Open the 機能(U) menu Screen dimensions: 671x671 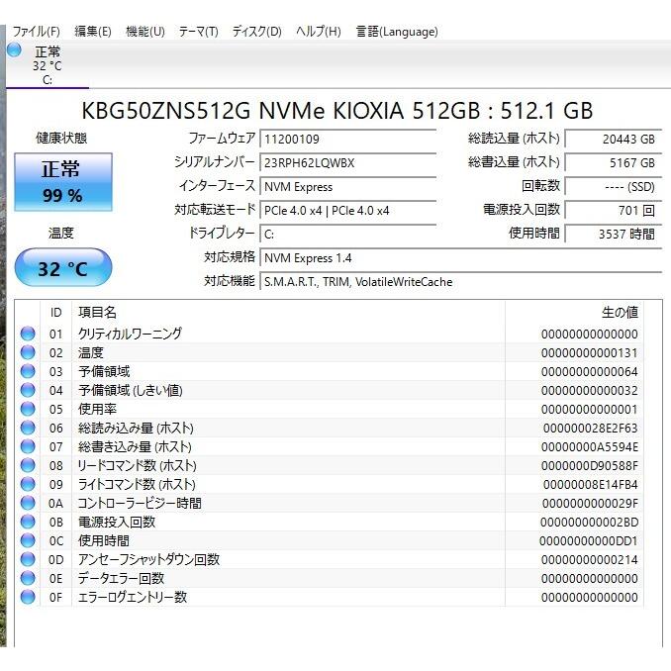145,32
